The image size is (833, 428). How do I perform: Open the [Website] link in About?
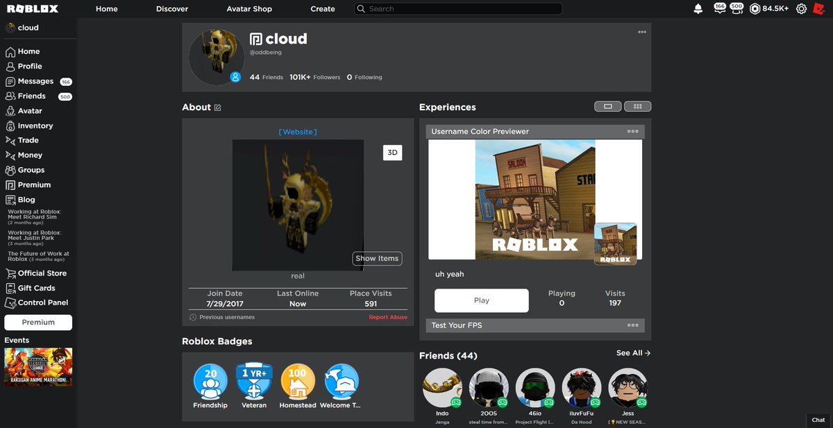[x=298, y=132]
